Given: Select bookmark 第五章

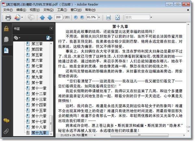Looking at the screenshot, I should point(37,55).
